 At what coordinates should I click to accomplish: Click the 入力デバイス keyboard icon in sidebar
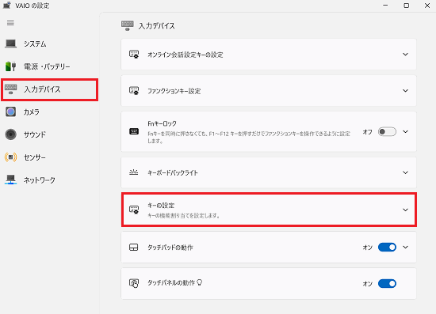[11, 89]
